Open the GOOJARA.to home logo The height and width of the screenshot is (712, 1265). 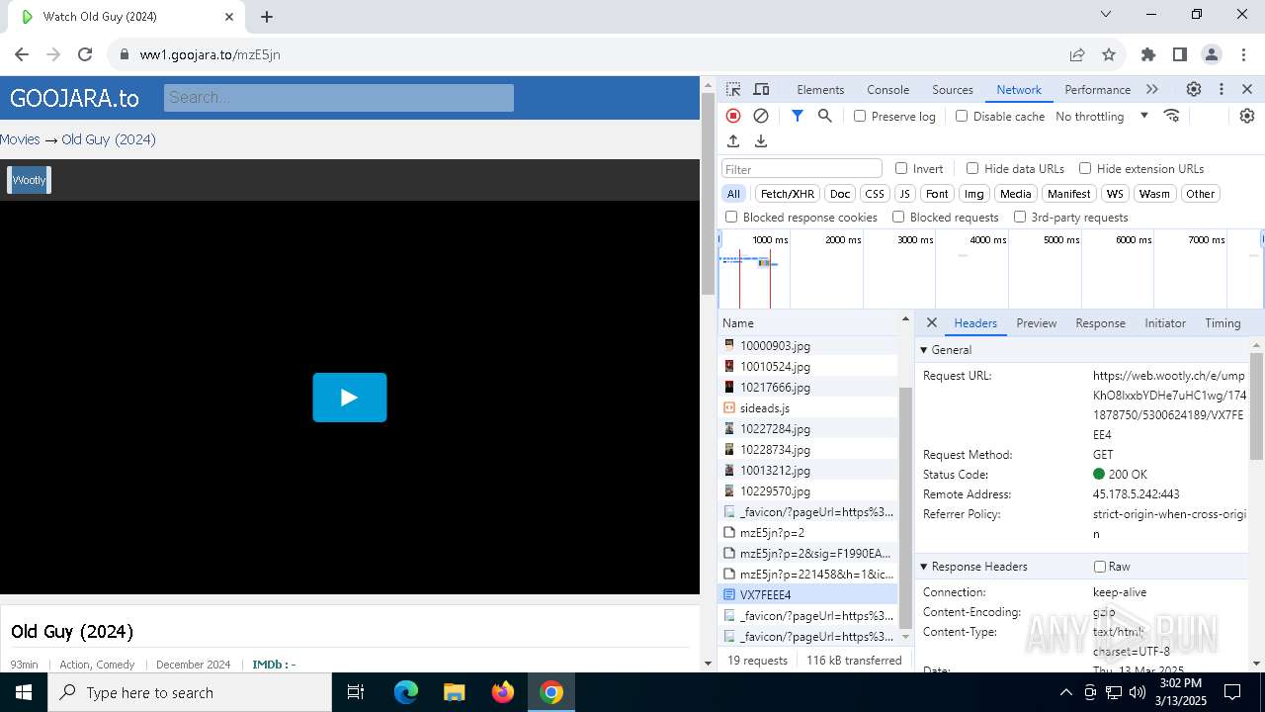[74, 98]
